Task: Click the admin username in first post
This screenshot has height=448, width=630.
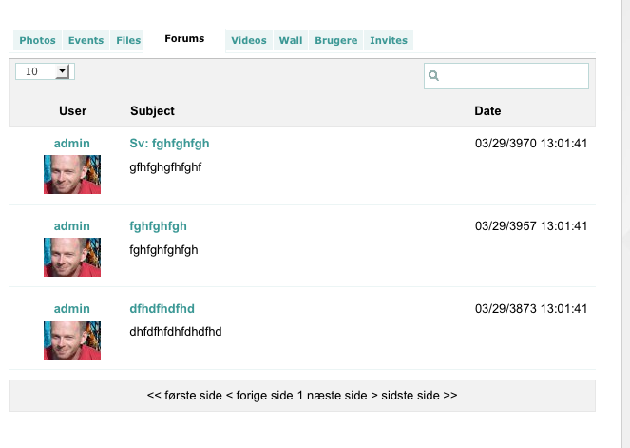Action: point(72,144)
